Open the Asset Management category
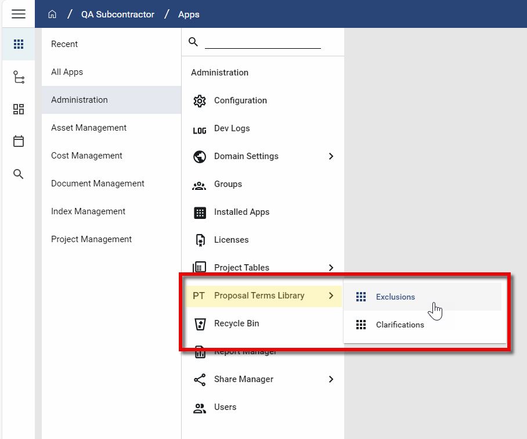 tap(89, 128)
